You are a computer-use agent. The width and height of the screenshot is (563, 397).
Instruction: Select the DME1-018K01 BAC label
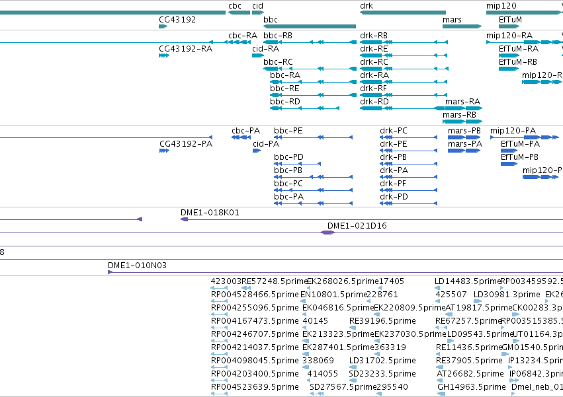click(210, 213)
